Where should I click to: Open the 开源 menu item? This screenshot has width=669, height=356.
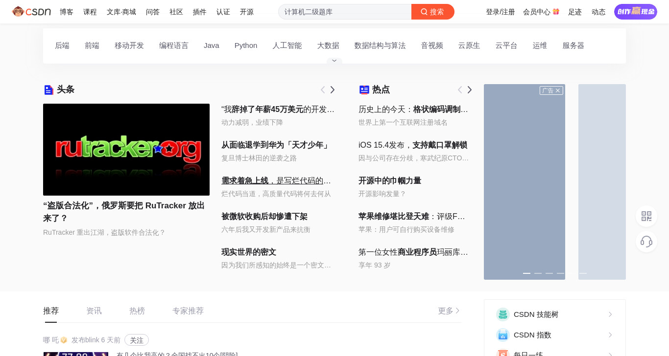pyautogui.click(x=247, y=12)
